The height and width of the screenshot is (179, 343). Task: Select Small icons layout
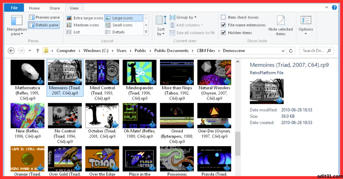(119, 25)
